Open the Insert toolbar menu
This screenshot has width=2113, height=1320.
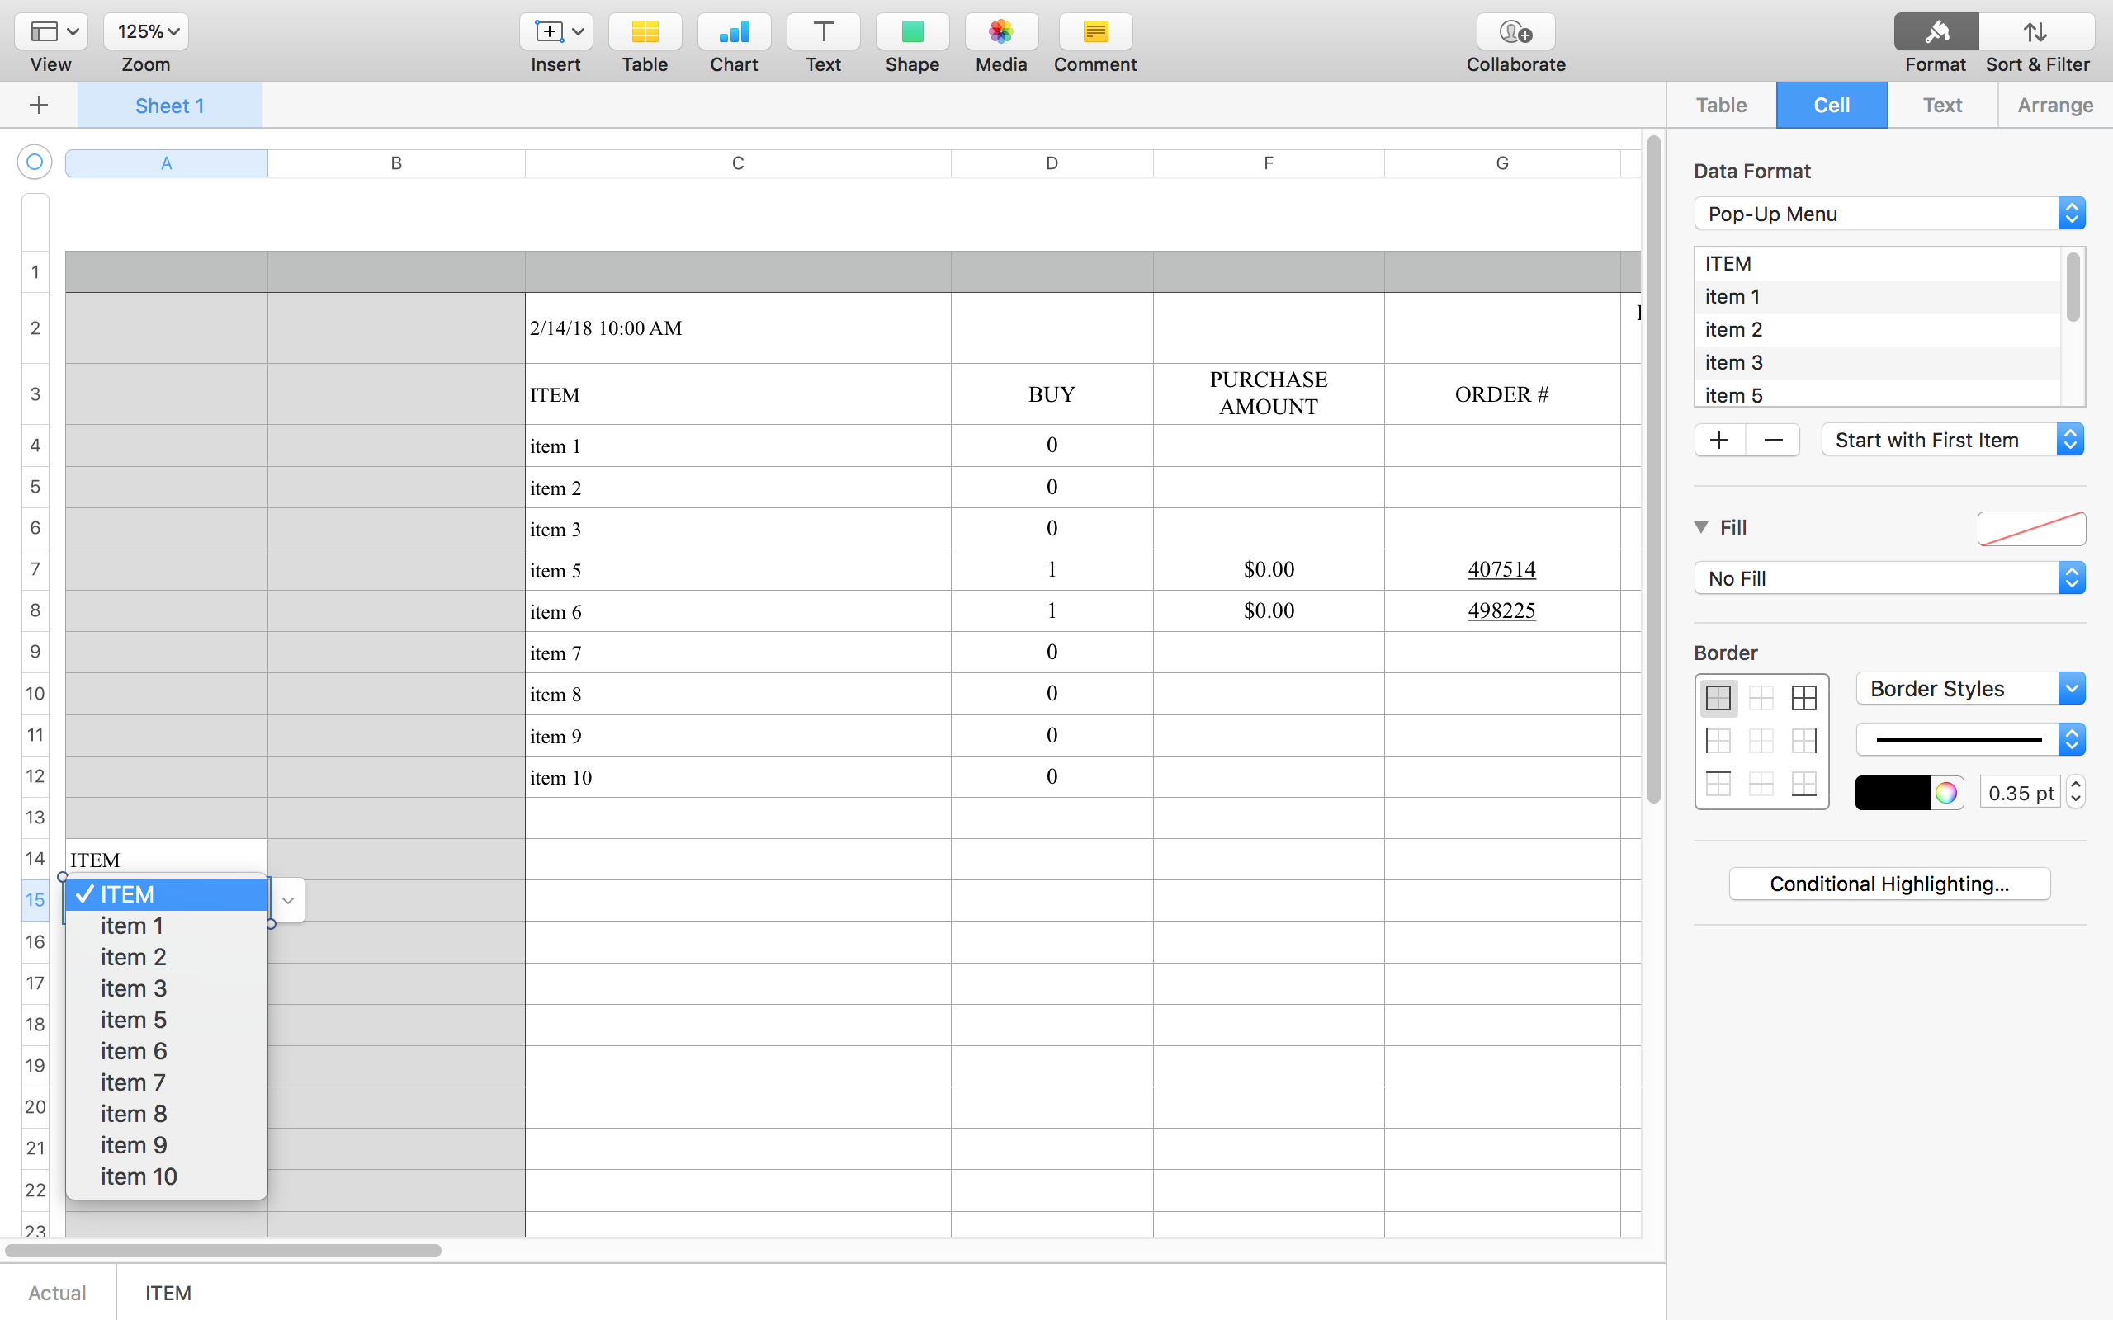[555, 32]
